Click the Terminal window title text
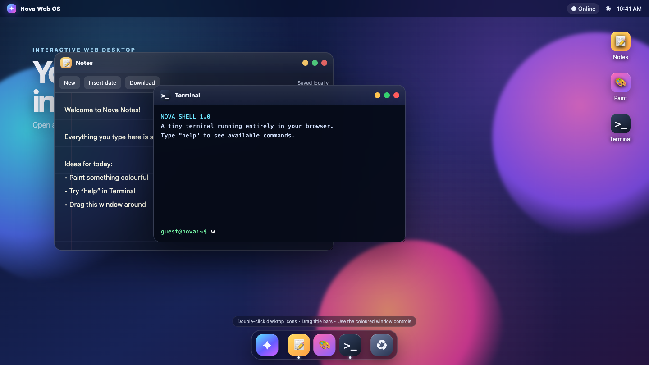This screenshot has height=365, width=649. [187, 96]
